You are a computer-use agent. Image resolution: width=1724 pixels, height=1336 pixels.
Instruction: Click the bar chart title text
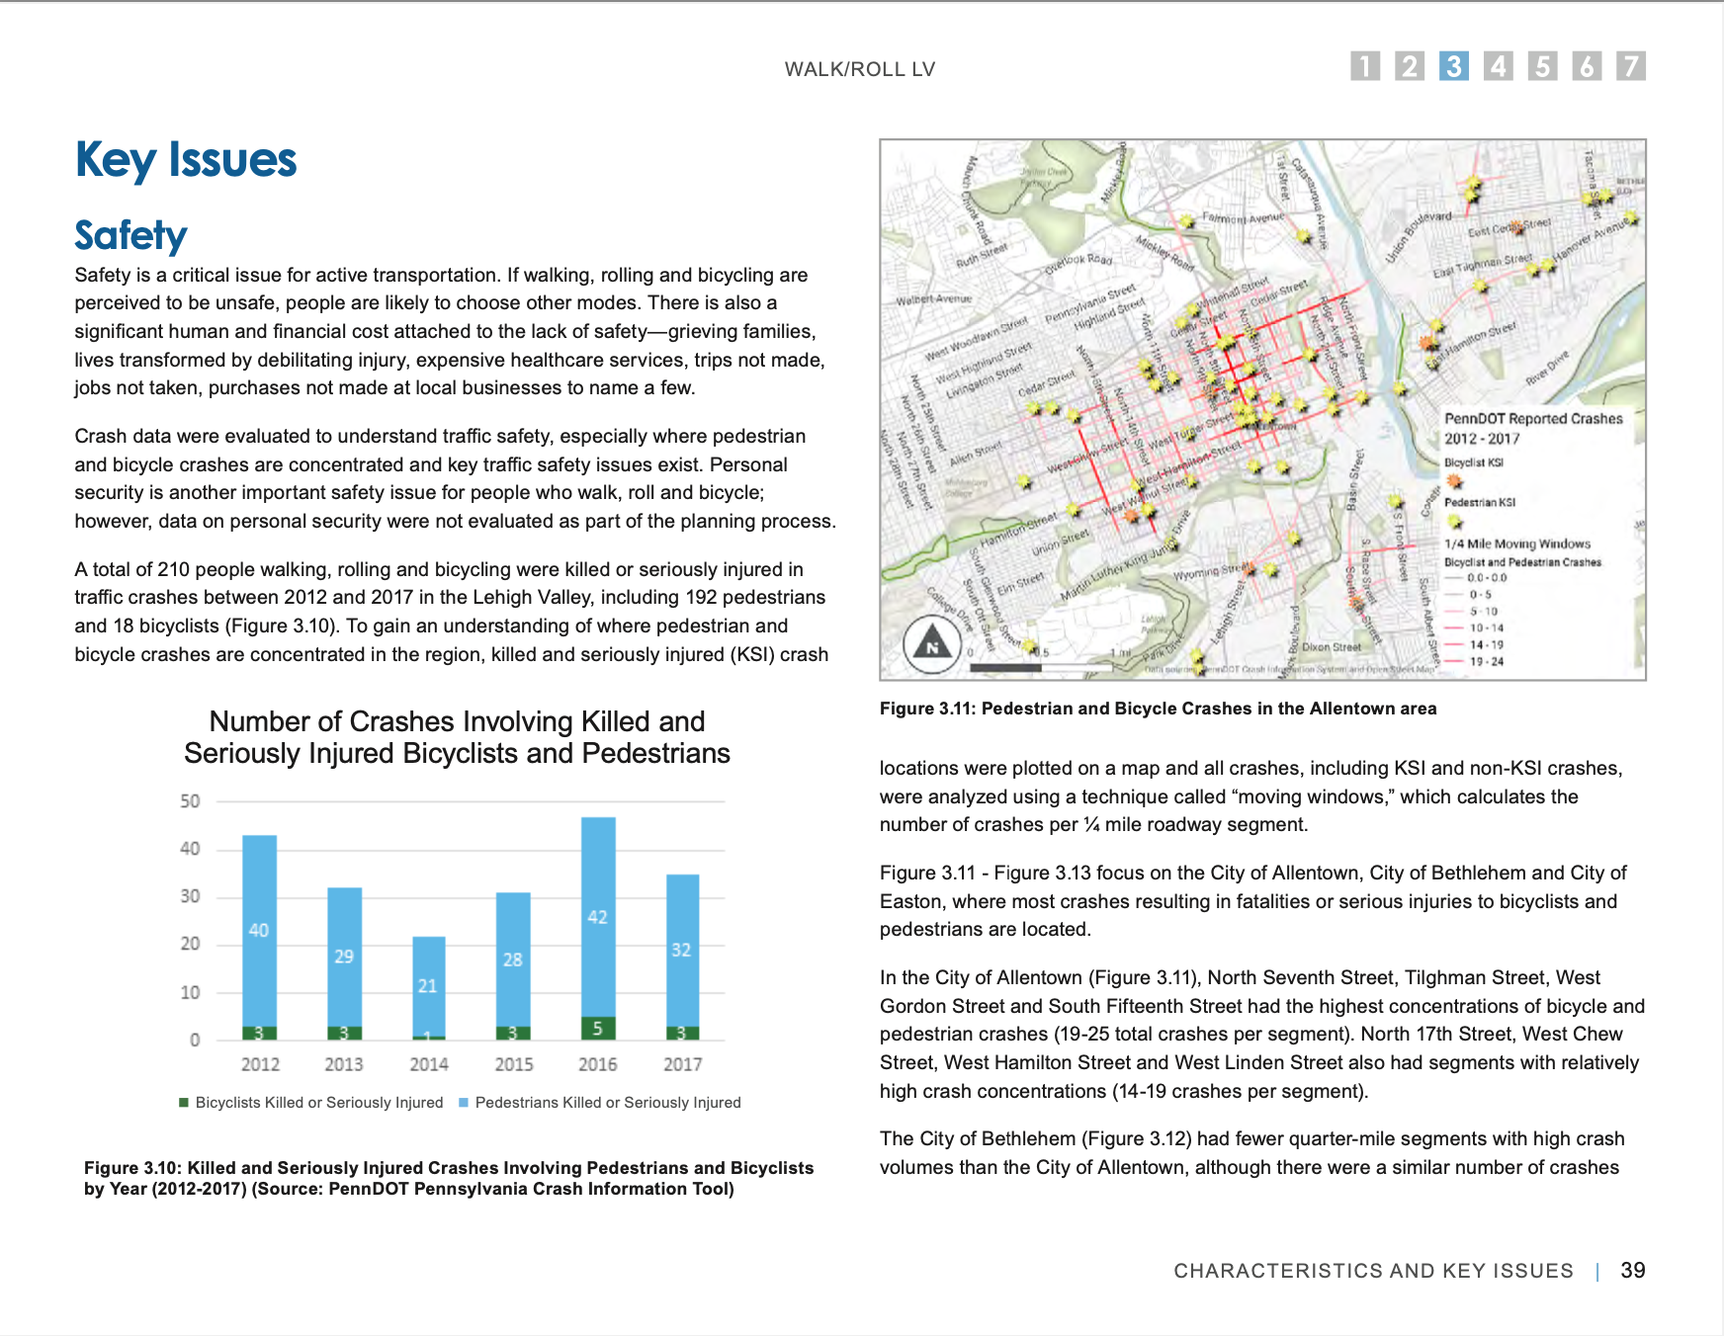point(457,737)
